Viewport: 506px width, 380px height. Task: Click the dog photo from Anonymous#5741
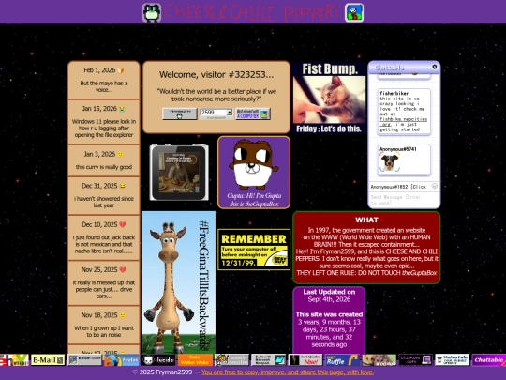[x=389, y=162]
